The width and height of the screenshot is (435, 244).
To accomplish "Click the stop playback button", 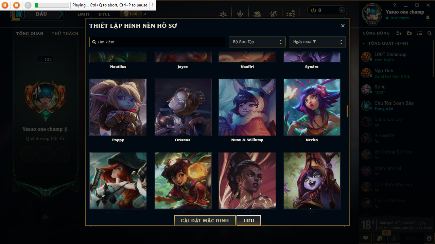I will point(16,5).
